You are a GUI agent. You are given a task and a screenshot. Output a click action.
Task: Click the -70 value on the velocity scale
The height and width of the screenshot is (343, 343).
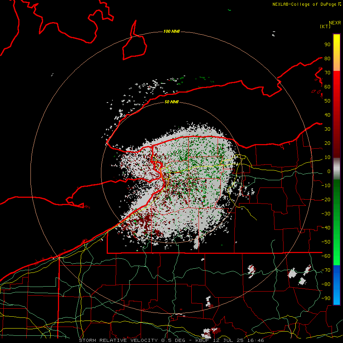326,270
